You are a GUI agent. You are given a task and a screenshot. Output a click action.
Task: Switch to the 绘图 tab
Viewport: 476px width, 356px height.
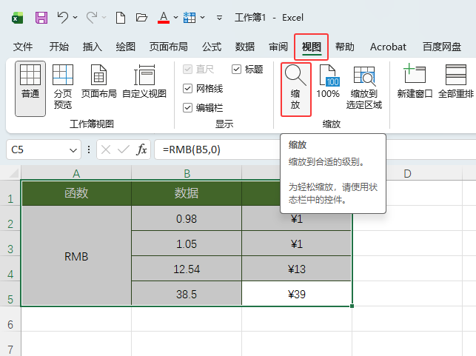[x=125, y=47]
